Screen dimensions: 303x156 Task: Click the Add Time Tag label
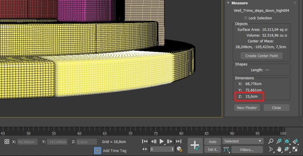(115, 151)
